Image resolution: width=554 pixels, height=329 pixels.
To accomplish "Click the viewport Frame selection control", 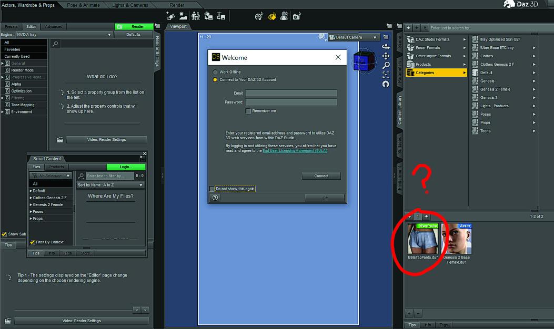I will point(386,75).
